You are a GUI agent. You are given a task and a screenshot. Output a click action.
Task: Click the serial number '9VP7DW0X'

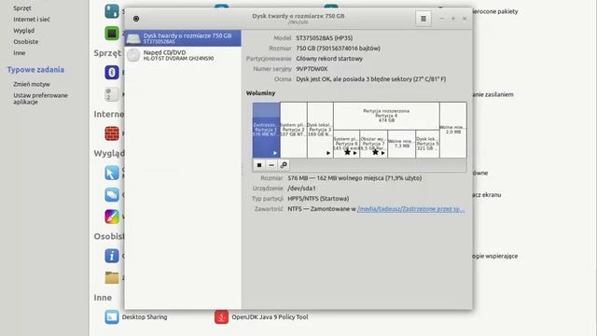point(312,69)
